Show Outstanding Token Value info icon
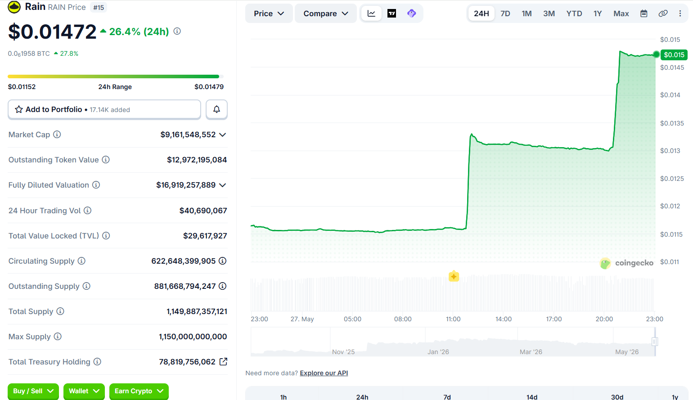Viewport: 693px width, 400px height. click(106, 160)
